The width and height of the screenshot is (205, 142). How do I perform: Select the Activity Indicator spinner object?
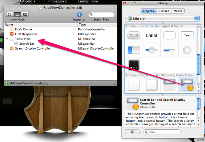click(x=187, y=50)
